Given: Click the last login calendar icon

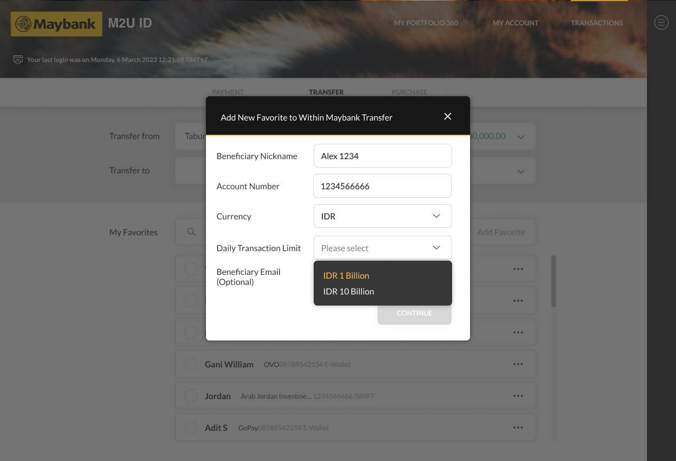Looking at the screenshot, I should point(18,59).
